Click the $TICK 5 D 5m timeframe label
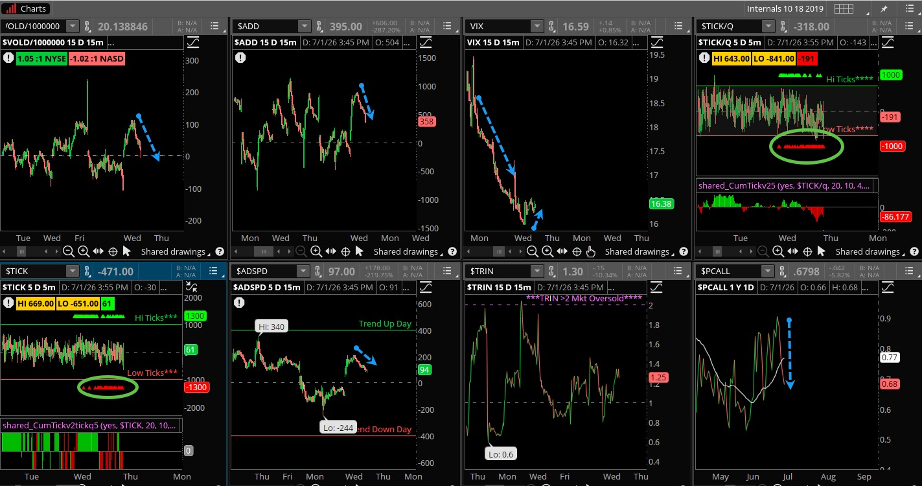922x486 pixels. (x=29, y=287)
